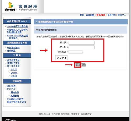Click the 確認 confirm button
The width and height of the screenshot is (131, 121).
coord(77,65)
